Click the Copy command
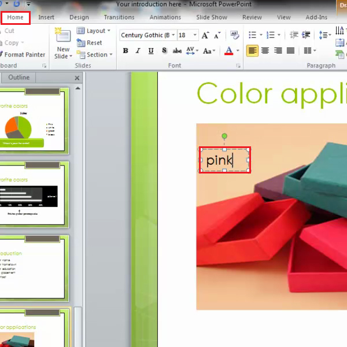 point(10,43)
